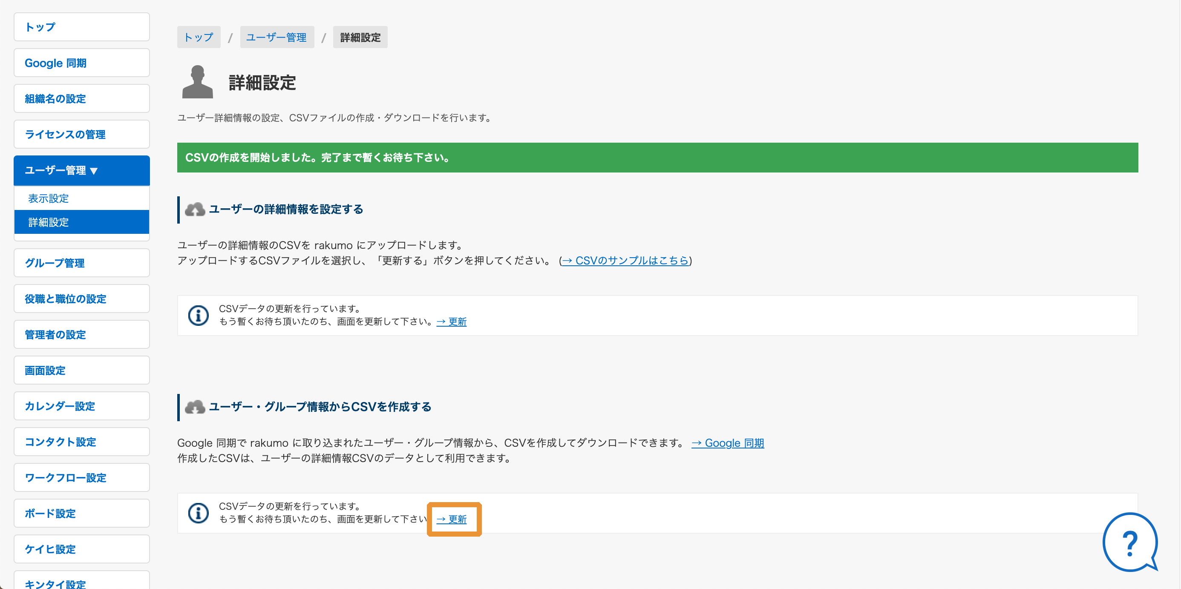
Task: Open グループ管理 in the sidebar
Action: point(82,263)
